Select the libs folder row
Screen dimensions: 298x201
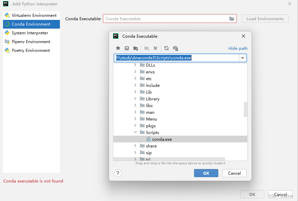pyautogui.click(x=180, y=105)
